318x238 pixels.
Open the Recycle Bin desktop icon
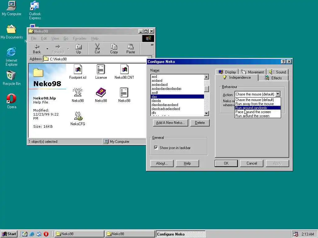(x=11, y=78)
